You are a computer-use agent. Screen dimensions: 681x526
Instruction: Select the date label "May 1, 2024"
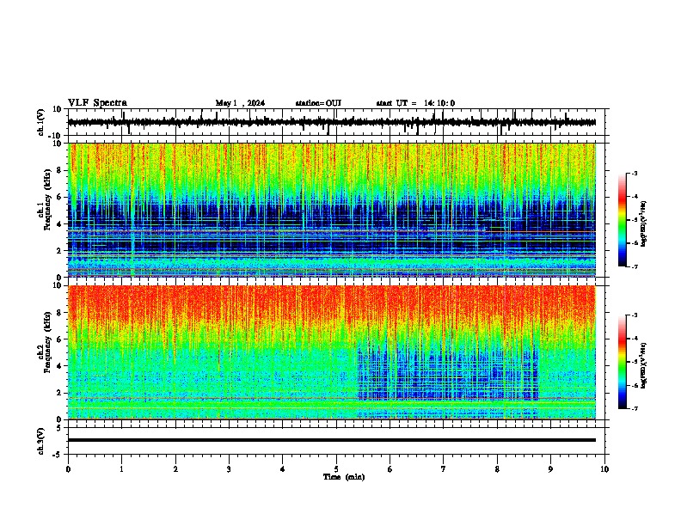pyautogui.click(x=240, y=103)
